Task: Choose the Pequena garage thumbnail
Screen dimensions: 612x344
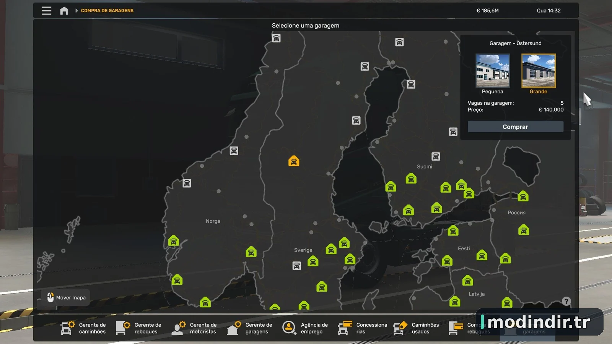Action: point(493,71)
